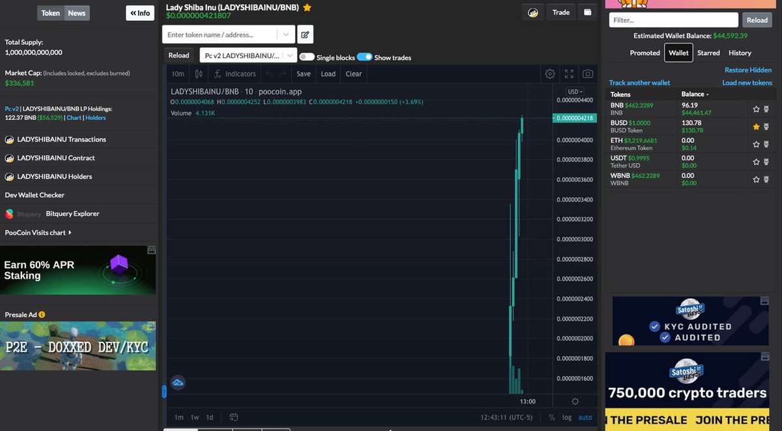Viewport: 782px width, 431px height.
Task: Change the 10m chart interval
Action: pyautogui.click(x=178, y=74)
